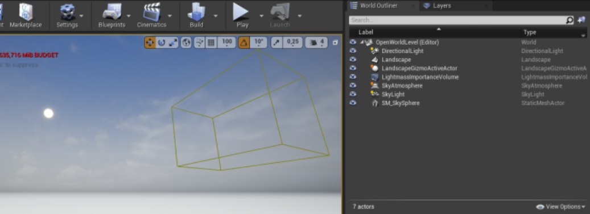Click the sun in the viewport

(48, 113)
